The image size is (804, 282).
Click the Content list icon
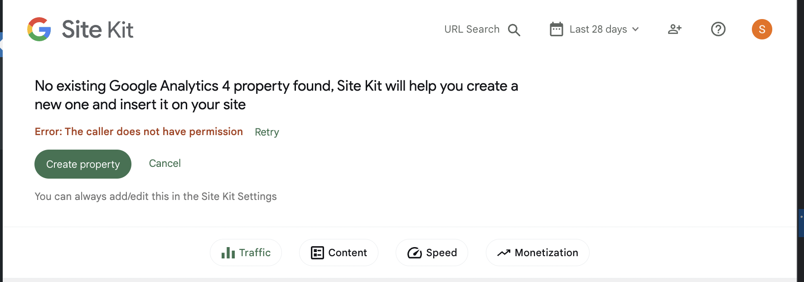[x=317, y=253]
